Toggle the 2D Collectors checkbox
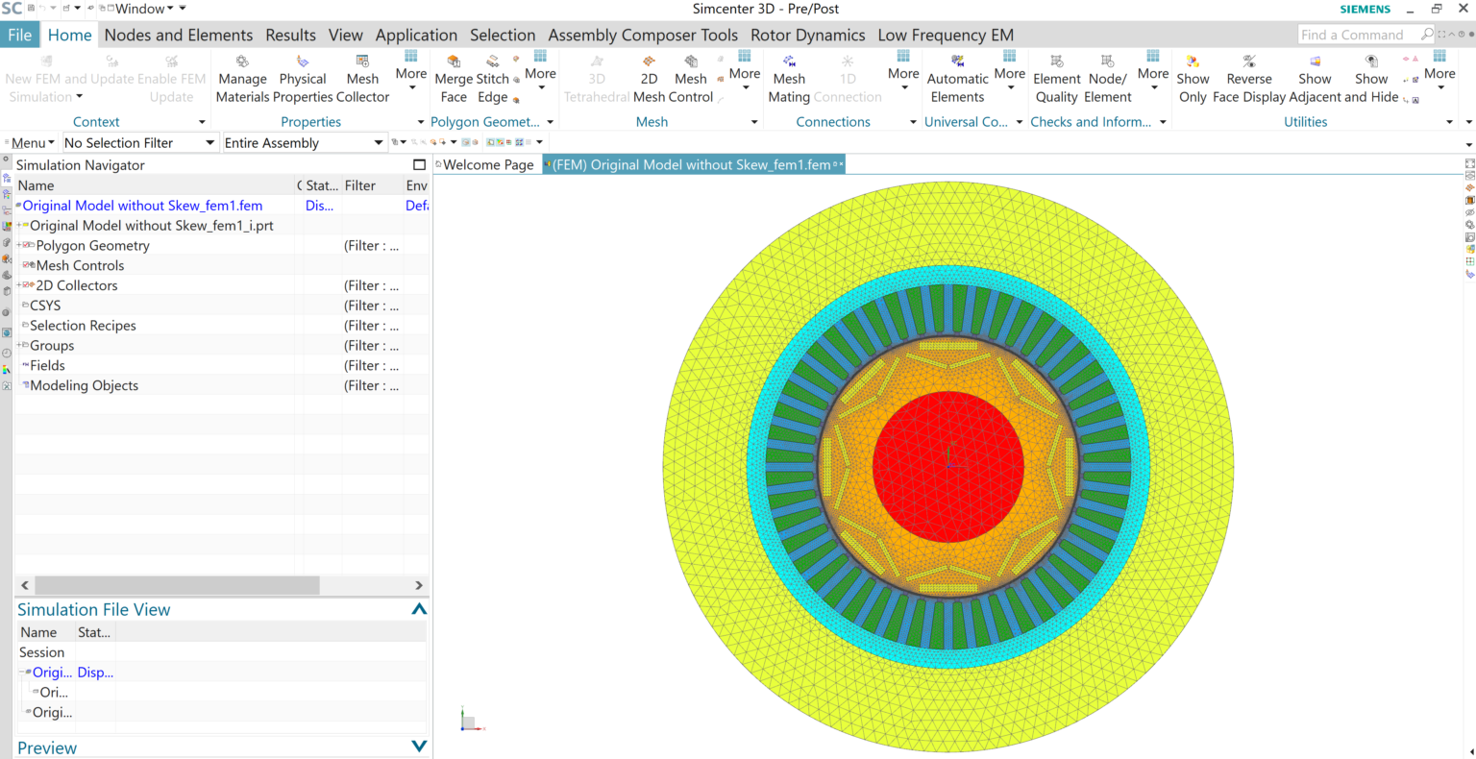1476x759 pixels. click(24, 285)
